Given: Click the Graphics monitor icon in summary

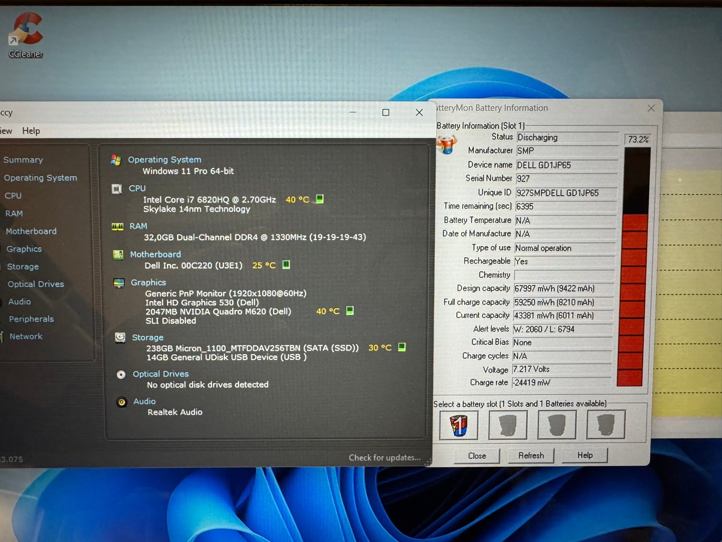Looking at the screenshot, I should pos(119,283).
